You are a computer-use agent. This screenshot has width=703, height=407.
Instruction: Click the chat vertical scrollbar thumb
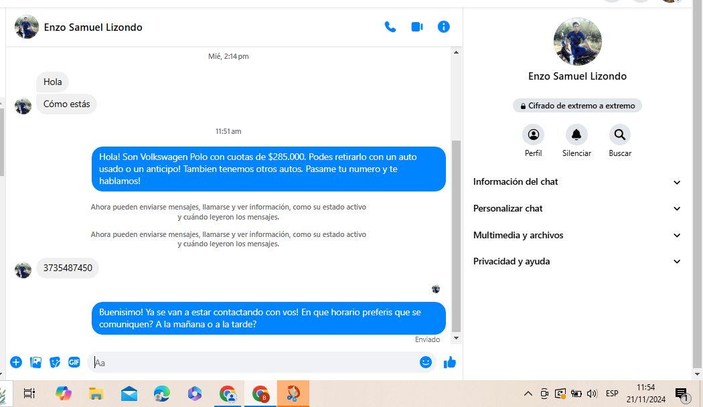(x=456, y=236)
